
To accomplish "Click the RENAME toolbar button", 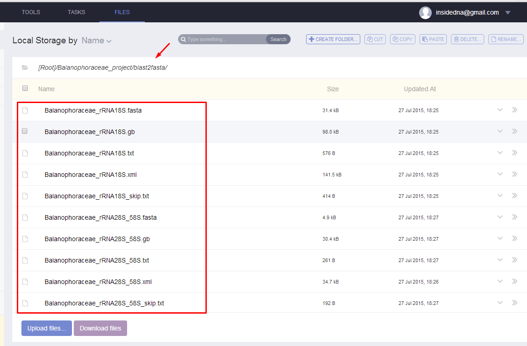I will (x=506, y=39).
